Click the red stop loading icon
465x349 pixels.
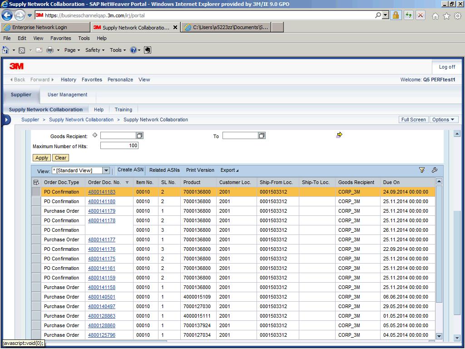click(x=420, y=15)
